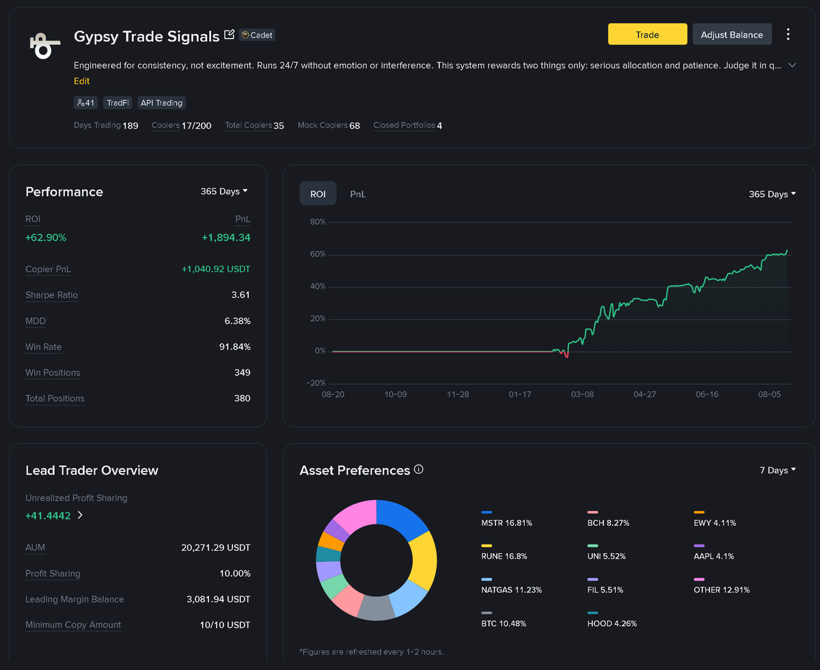Open Unrealized Profit Sharing arrow
The height and width of the screenshot is (670, 820).
pyautogui.click(x=80, y=516)
